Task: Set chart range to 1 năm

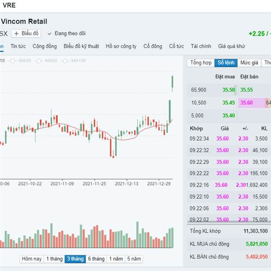Action: (x=116, y=259)
